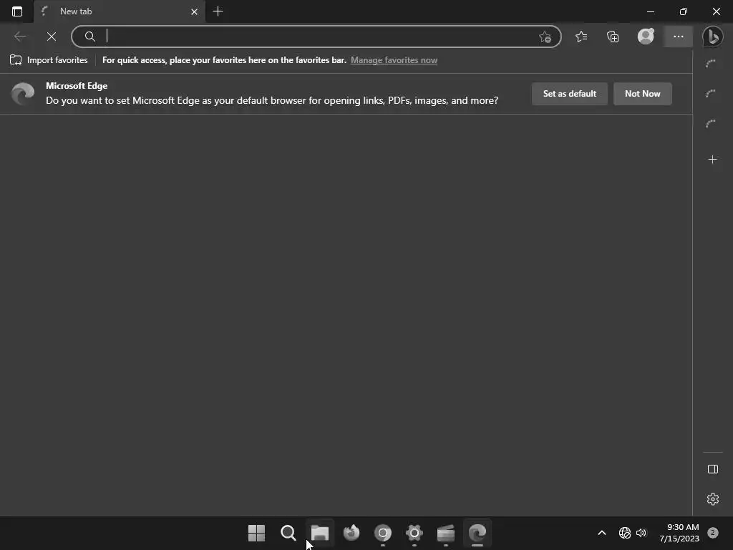Show hidden system tray icons chevron
Viewport: 733px width, 550px height.
(x=602, y=533)
